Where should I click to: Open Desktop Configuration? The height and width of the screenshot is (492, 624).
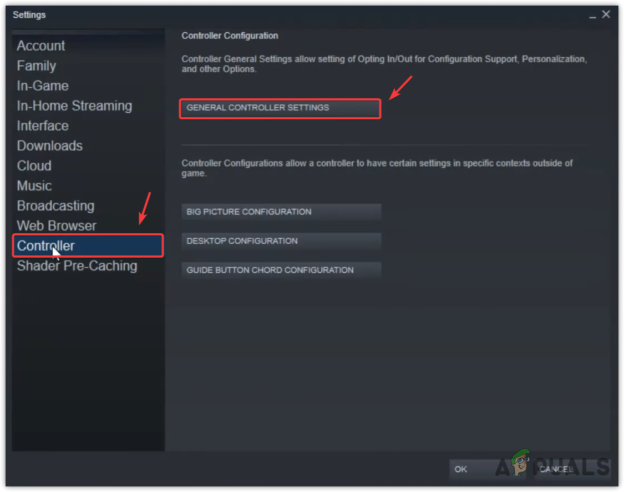[281, 241]
